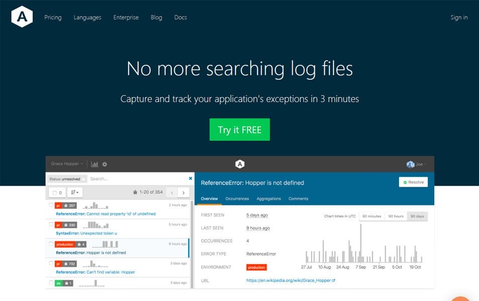This screenshot has width=479, height=301.
Task: Click the hexagon A logo in the site header
Action: (x=22, y=17)
